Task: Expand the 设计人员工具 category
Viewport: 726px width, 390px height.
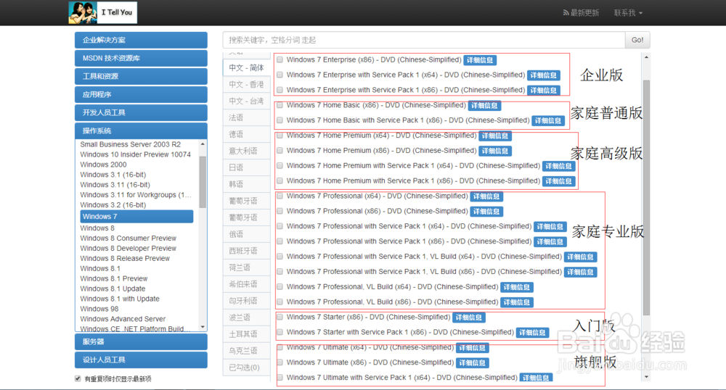Action: point(141,360)
